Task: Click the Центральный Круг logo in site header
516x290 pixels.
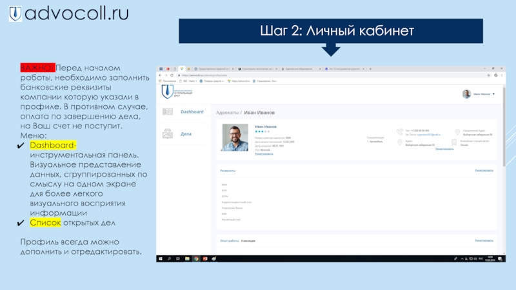Action: pos(169,92)
